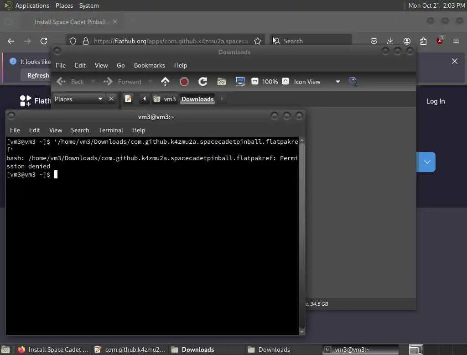Expand the blue install dropdown chevron
467x355 pixels.
tap(427, 162)
